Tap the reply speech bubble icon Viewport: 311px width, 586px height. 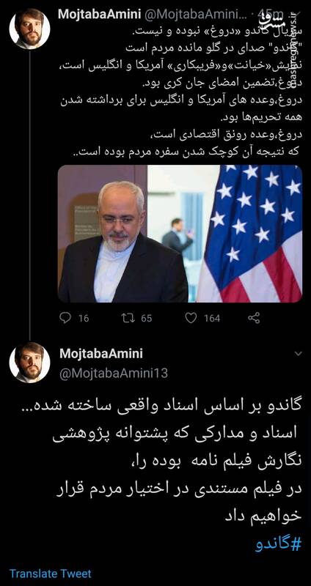pos(65,318)
